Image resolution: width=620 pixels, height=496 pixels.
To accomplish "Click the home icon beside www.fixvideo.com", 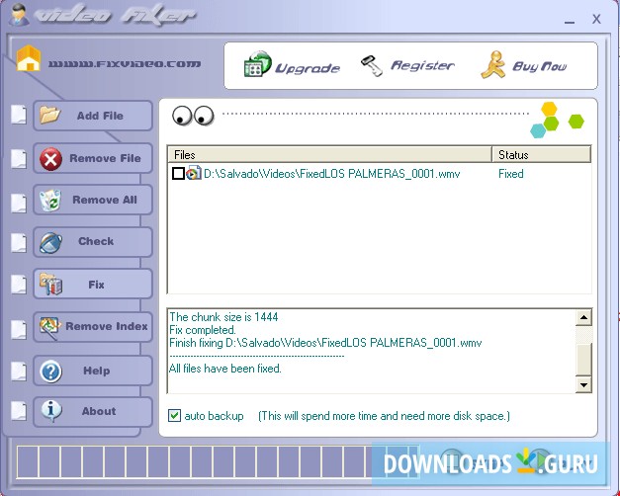I will click(x=29, y=58).
